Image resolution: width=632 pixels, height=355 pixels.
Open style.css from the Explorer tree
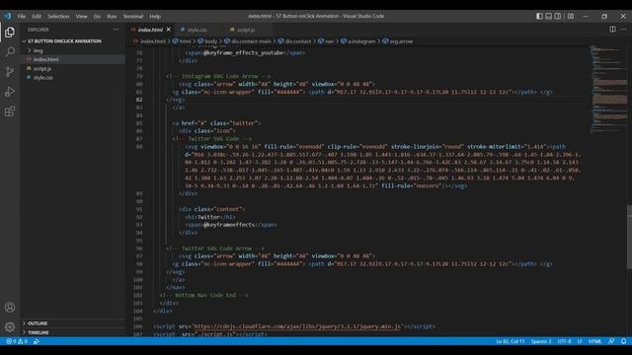(x=43, y=78)
